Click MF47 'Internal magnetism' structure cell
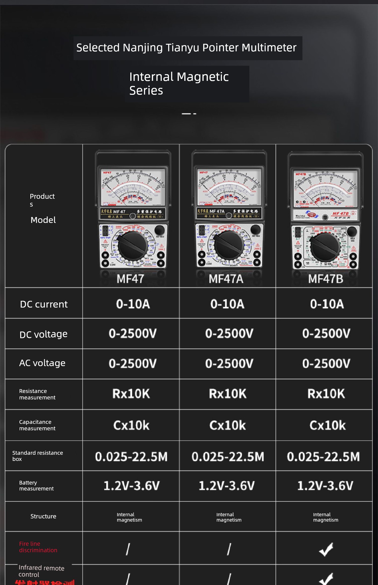 [129, 517]
